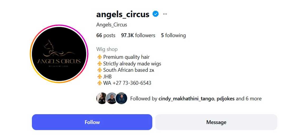Click the angels_circus username heading
296x136 pixels.
(x=123, y=14)
